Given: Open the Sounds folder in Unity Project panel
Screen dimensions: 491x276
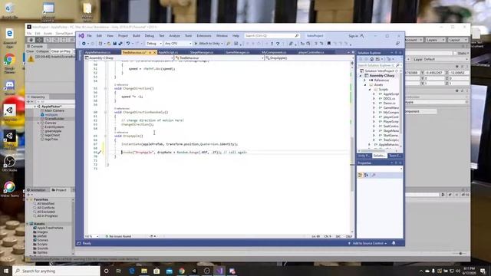Looking at the screenshot, I should click(42, 248).
